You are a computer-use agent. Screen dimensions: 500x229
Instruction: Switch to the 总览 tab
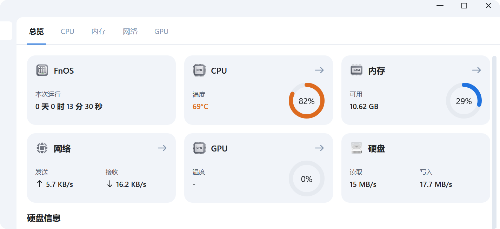[x=36, y=32]
